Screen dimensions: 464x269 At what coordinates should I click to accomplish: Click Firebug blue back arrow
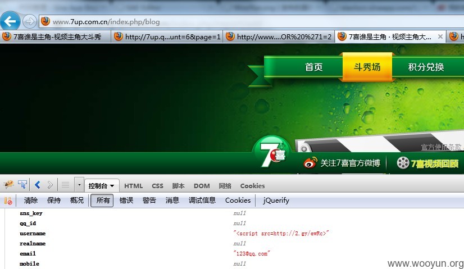(x=37, y=185)
